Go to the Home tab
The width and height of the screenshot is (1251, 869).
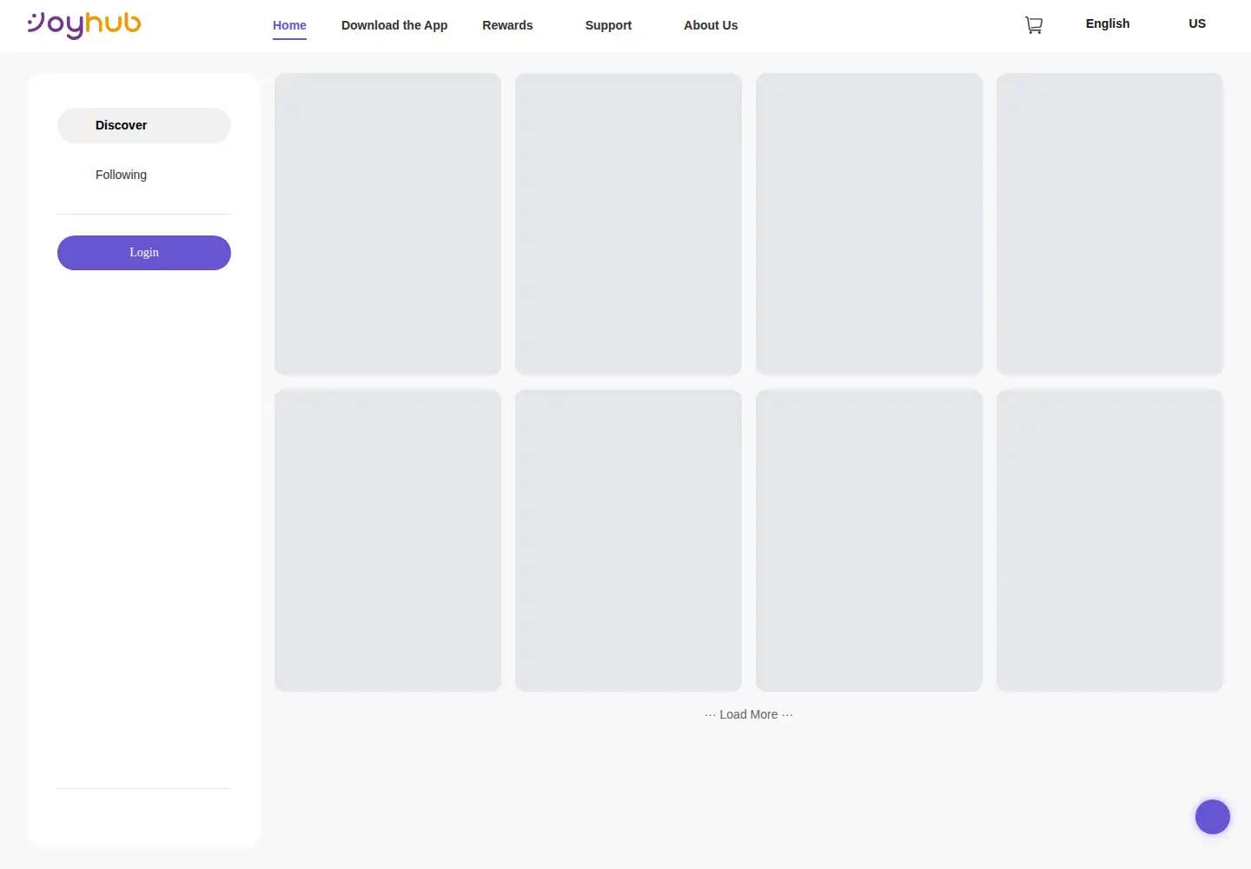tap(289, 25)
